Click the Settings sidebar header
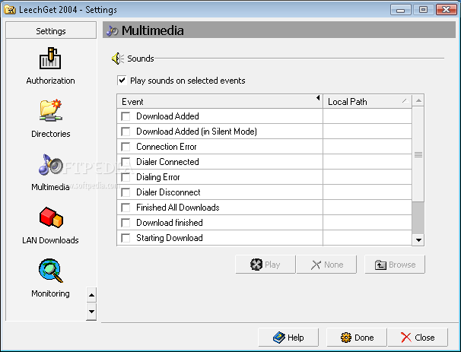This screenshot has height=352, width=461. (x=51, y=30)
